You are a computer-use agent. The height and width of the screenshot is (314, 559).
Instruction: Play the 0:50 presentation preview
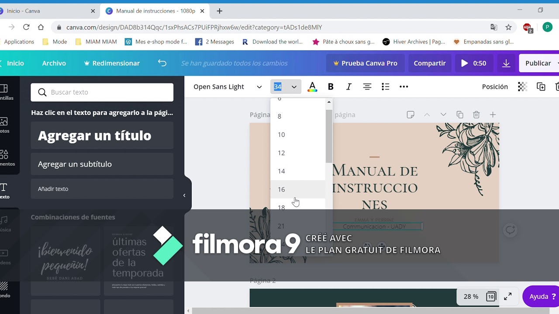(473, 63)
